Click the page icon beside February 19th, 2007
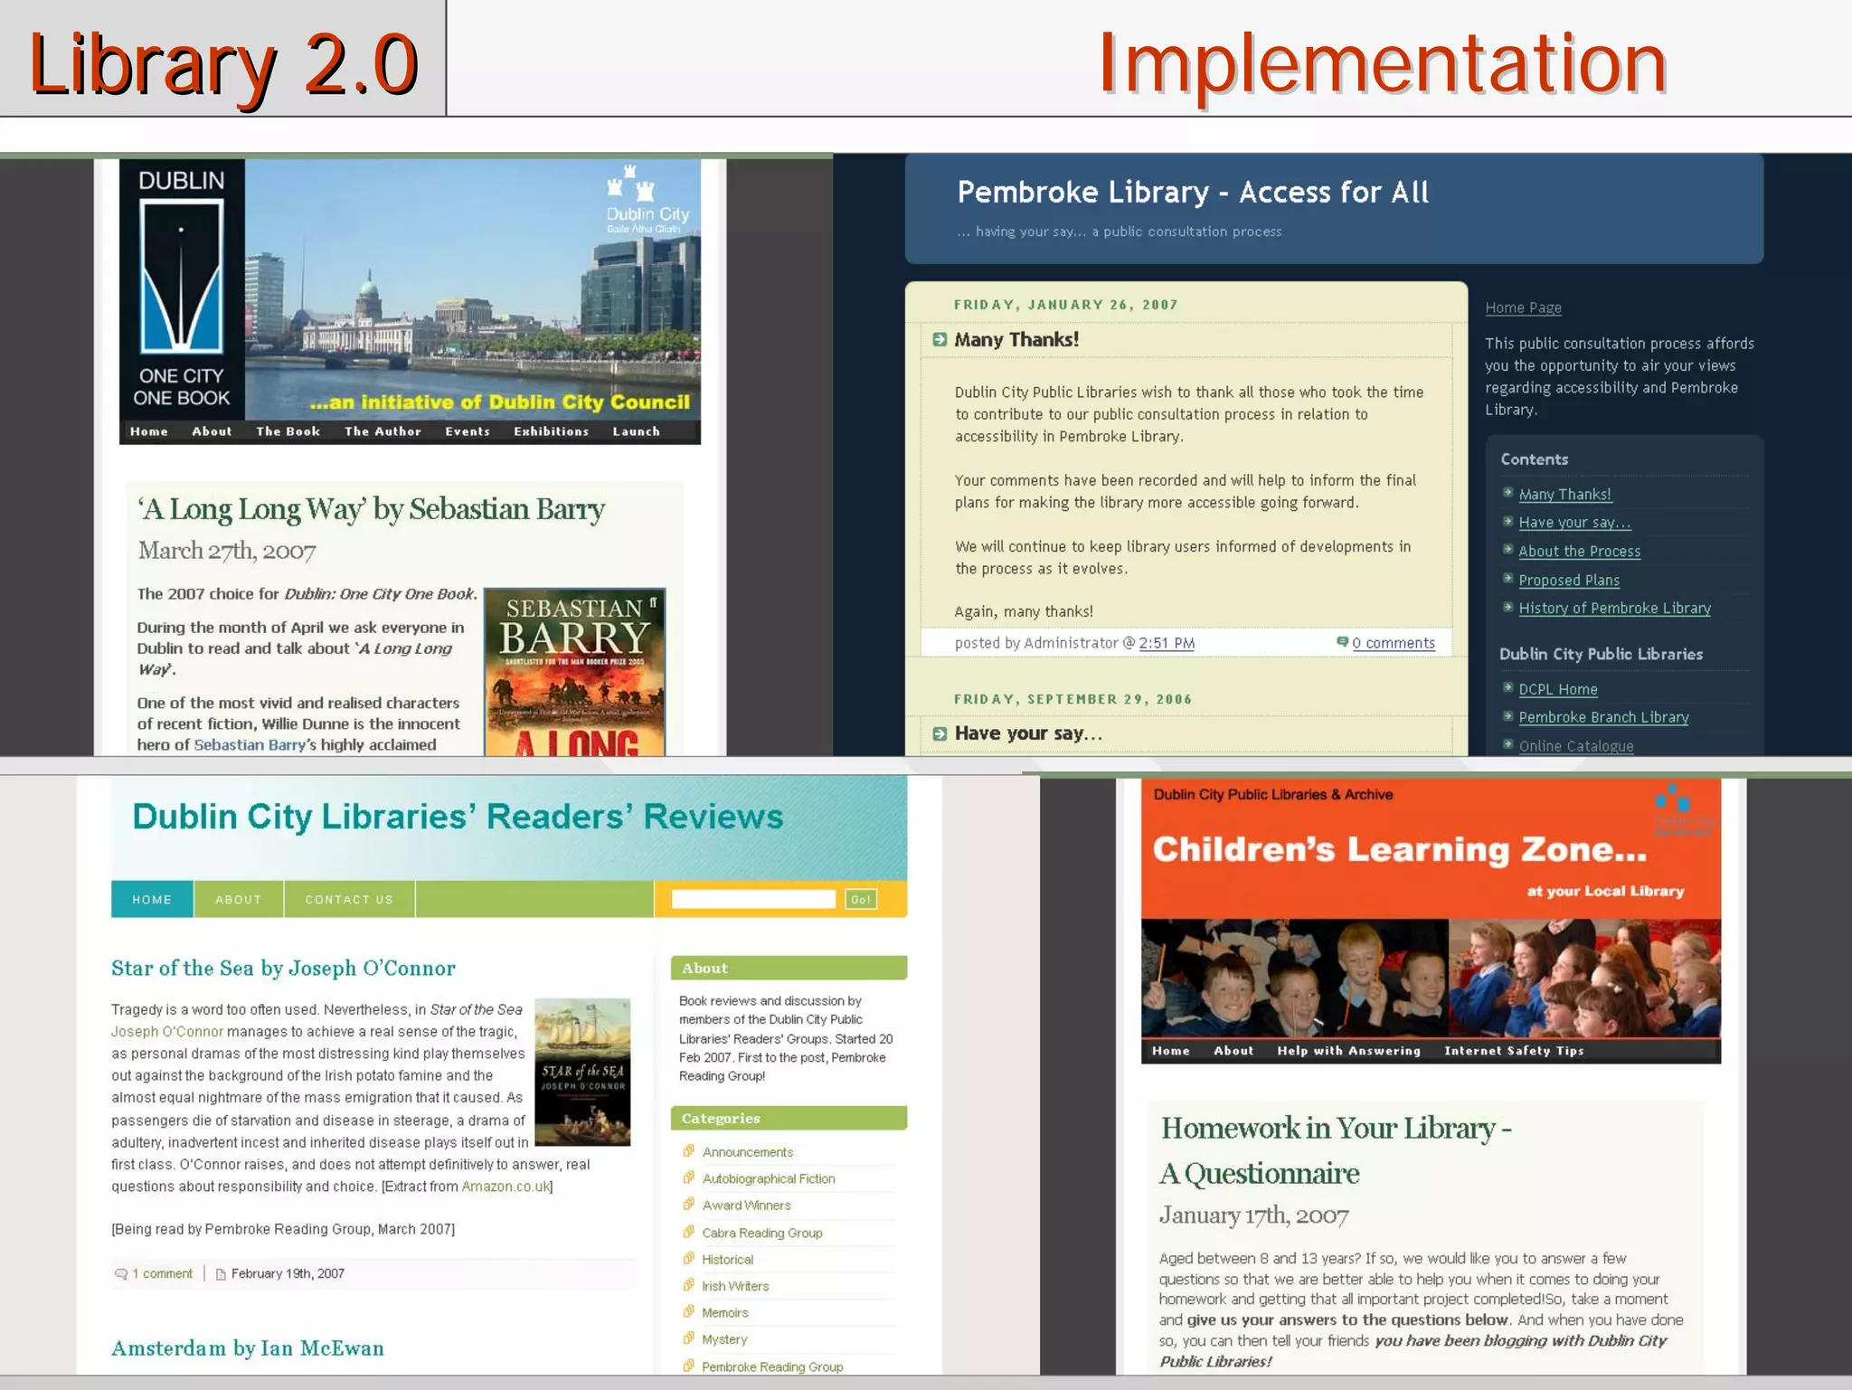 (221, 1274)
